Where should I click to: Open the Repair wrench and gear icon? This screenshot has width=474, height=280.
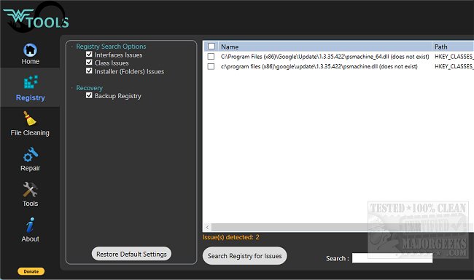click(31, 155)
